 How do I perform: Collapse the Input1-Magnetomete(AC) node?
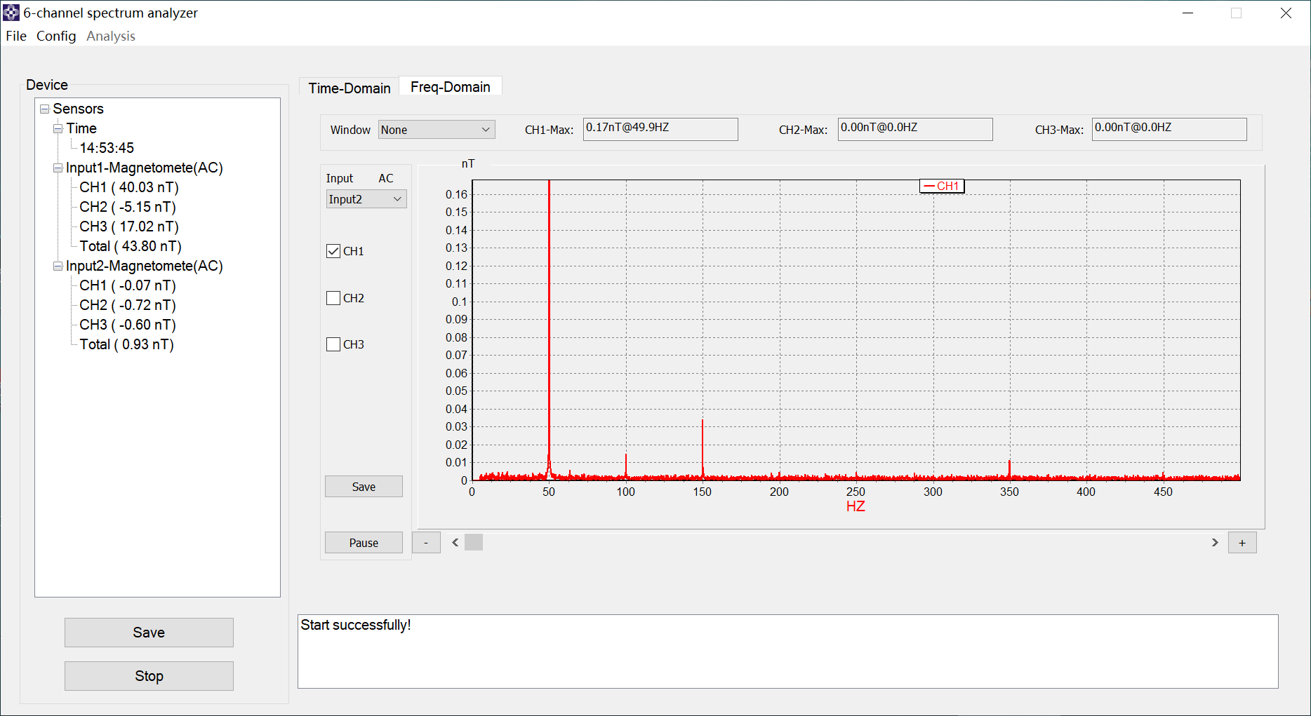pyautogui.click(x=58, y=168)
